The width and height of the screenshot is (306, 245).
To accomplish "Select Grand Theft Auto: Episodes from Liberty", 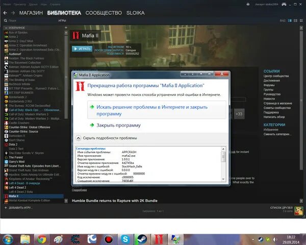I will pos(34,166).
